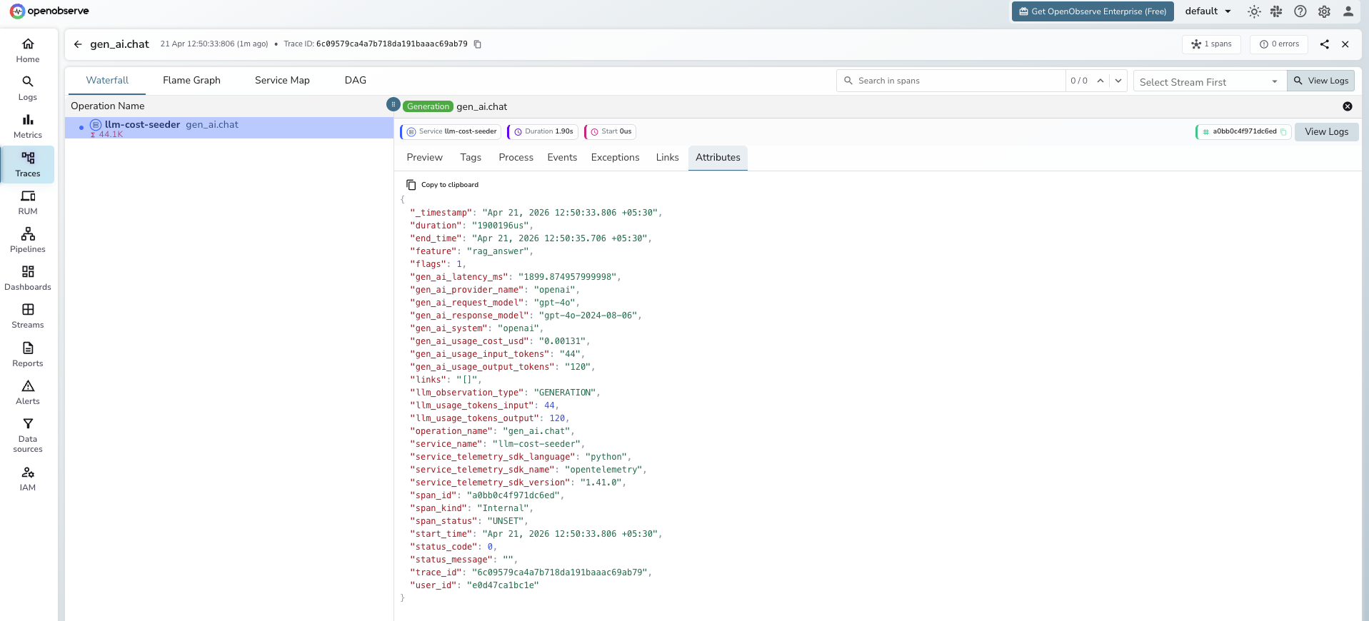The image size is (1369, 621).
Task: Open the Select Stream First dropdown
Action: (1210, 81)
